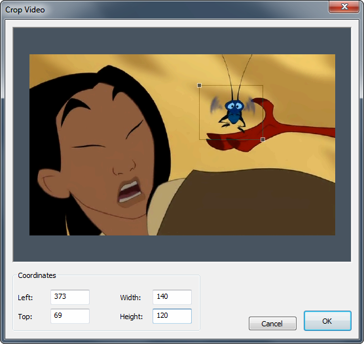This screenshot has height=344, width=364.
Task: Click the top-left crop selection handle
Action: 199,86
